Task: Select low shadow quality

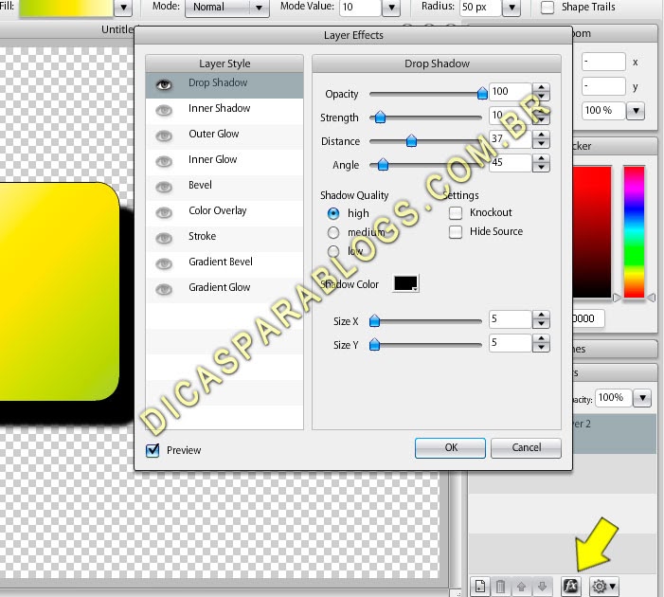Action: 333,251
